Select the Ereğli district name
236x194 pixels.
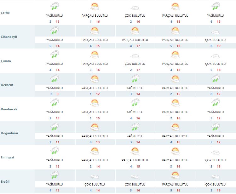tap(6, 181)
